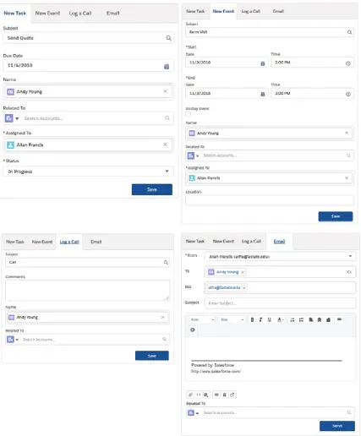Save the Farm Visit event
The width and height of the screenshot is (361, 436).
(336, 216)
